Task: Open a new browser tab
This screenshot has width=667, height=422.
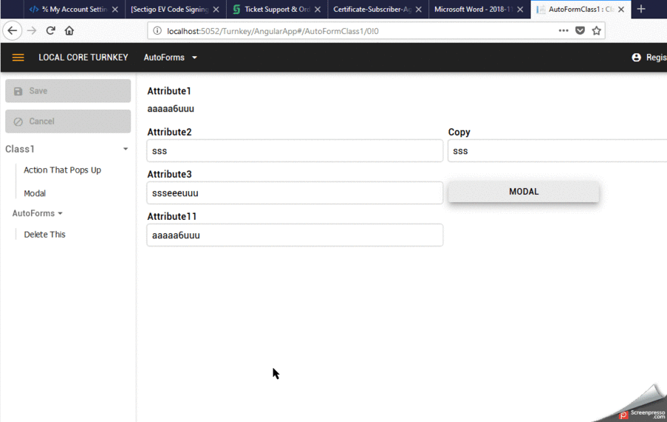Action: [641, 10]
